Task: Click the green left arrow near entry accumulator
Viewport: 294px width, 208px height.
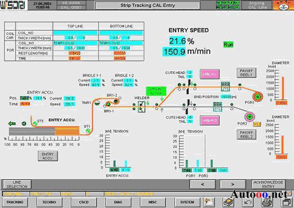Action: tap(12, 124)
